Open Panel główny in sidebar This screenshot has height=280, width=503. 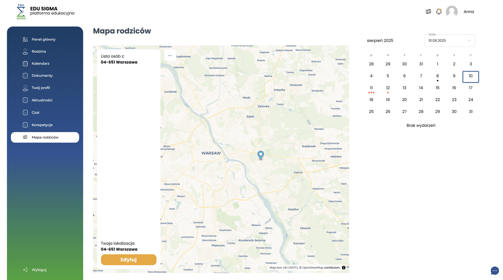[43, 39]
